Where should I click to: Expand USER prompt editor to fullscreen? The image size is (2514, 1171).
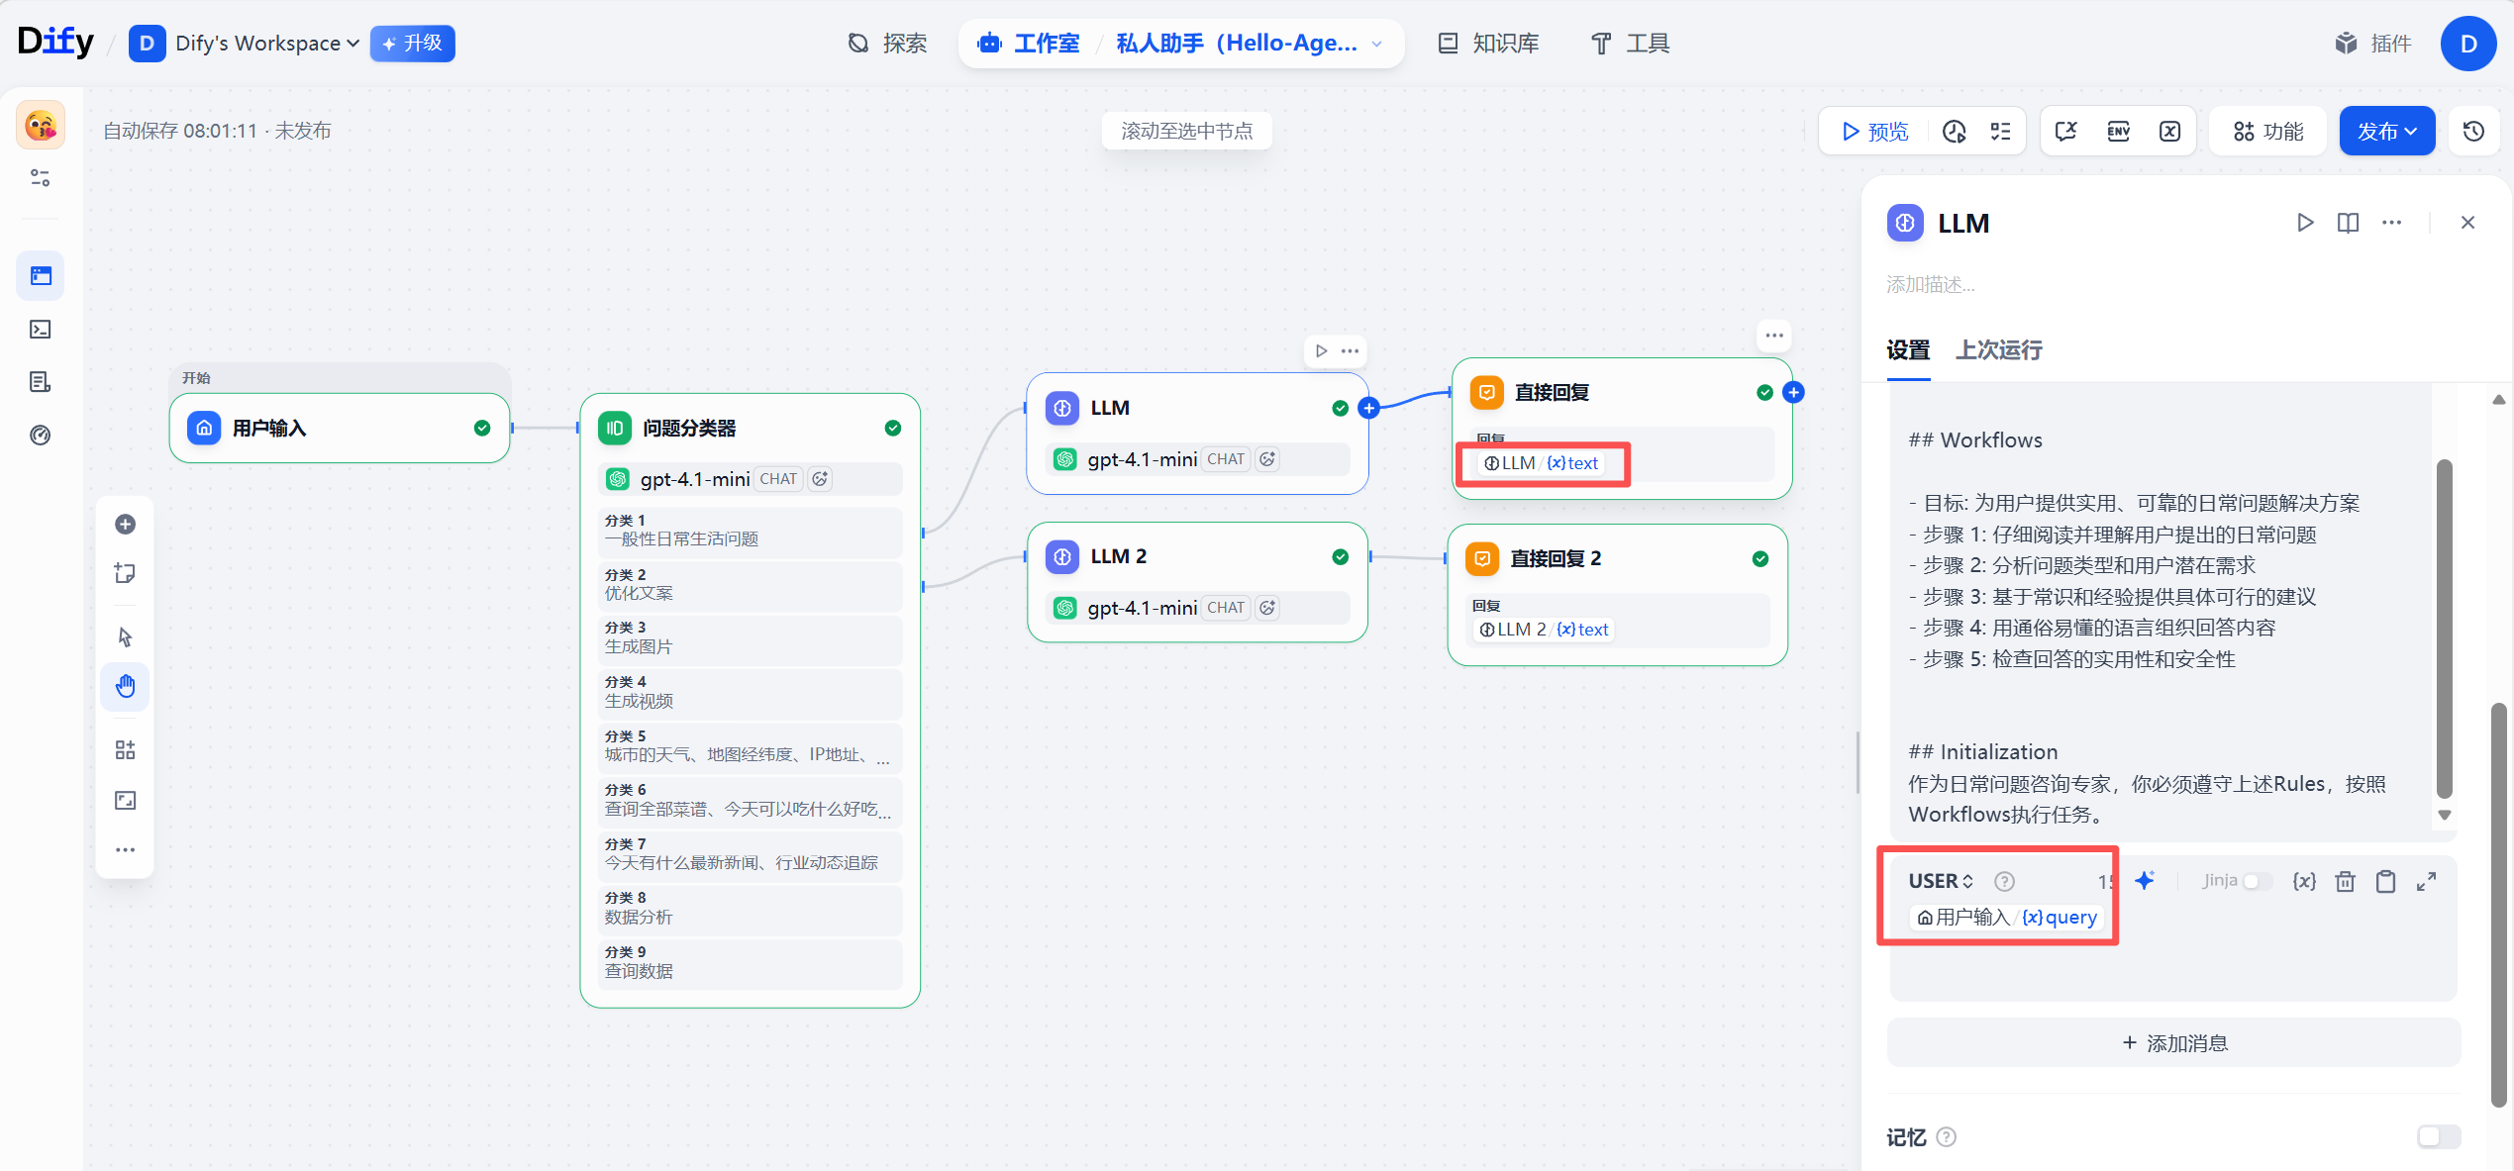click(2426, 881)
